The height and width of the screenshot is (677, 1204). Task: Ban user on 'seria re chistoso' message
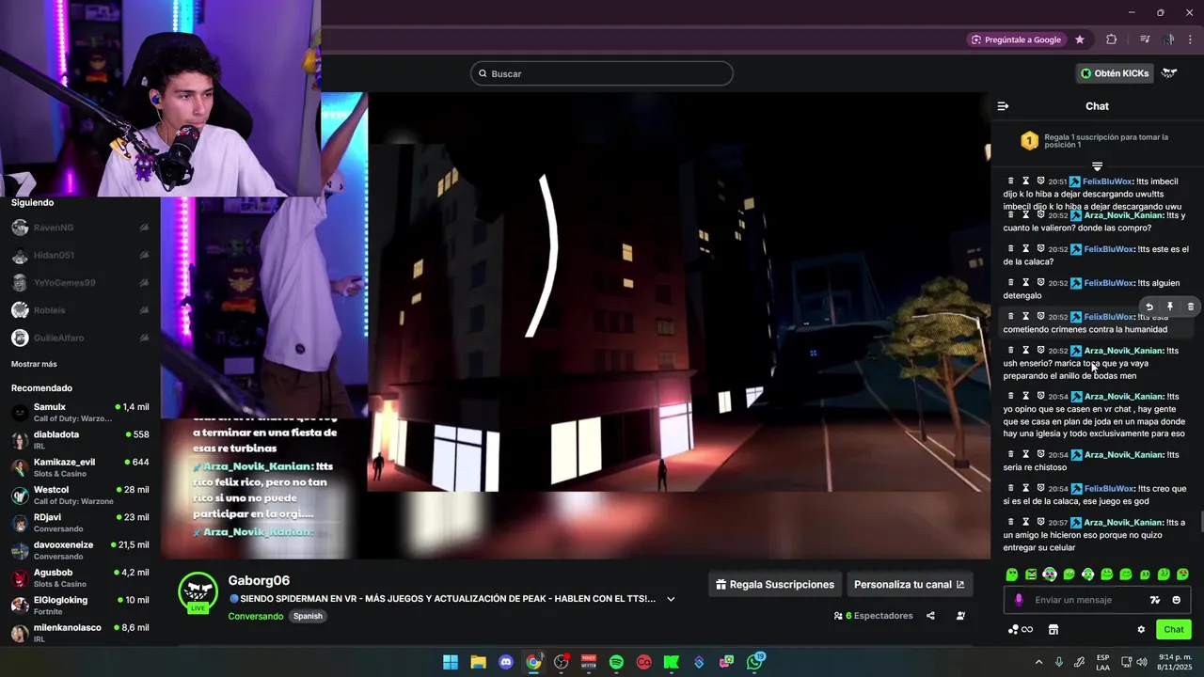pos(1040,454)
